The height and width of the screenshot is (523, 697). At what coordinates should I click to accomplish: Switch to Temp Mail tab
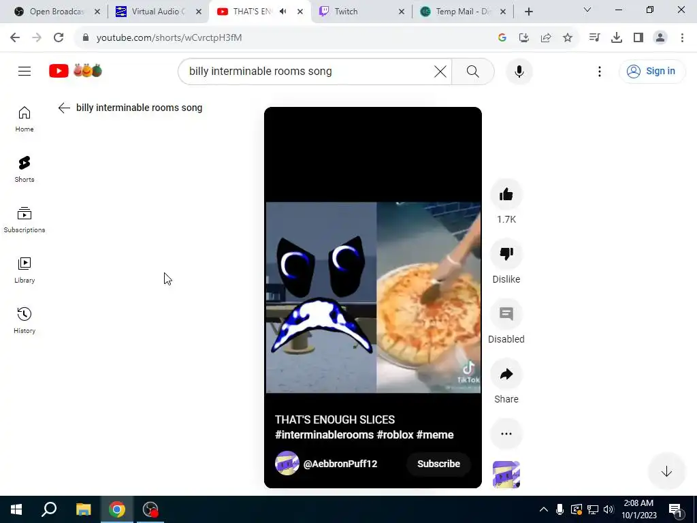(462, 12)
